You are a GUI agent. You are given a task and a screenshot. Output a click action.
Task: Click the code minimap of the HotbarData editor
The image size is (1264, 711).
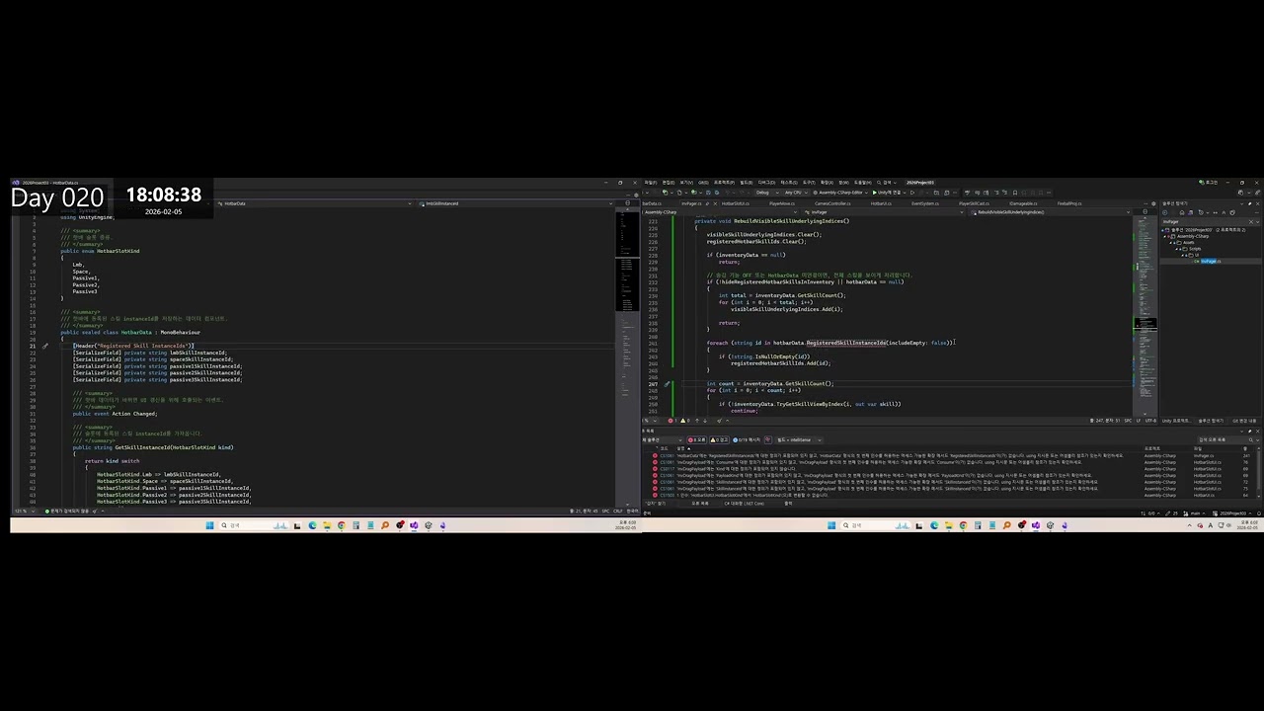pos(627,355)
